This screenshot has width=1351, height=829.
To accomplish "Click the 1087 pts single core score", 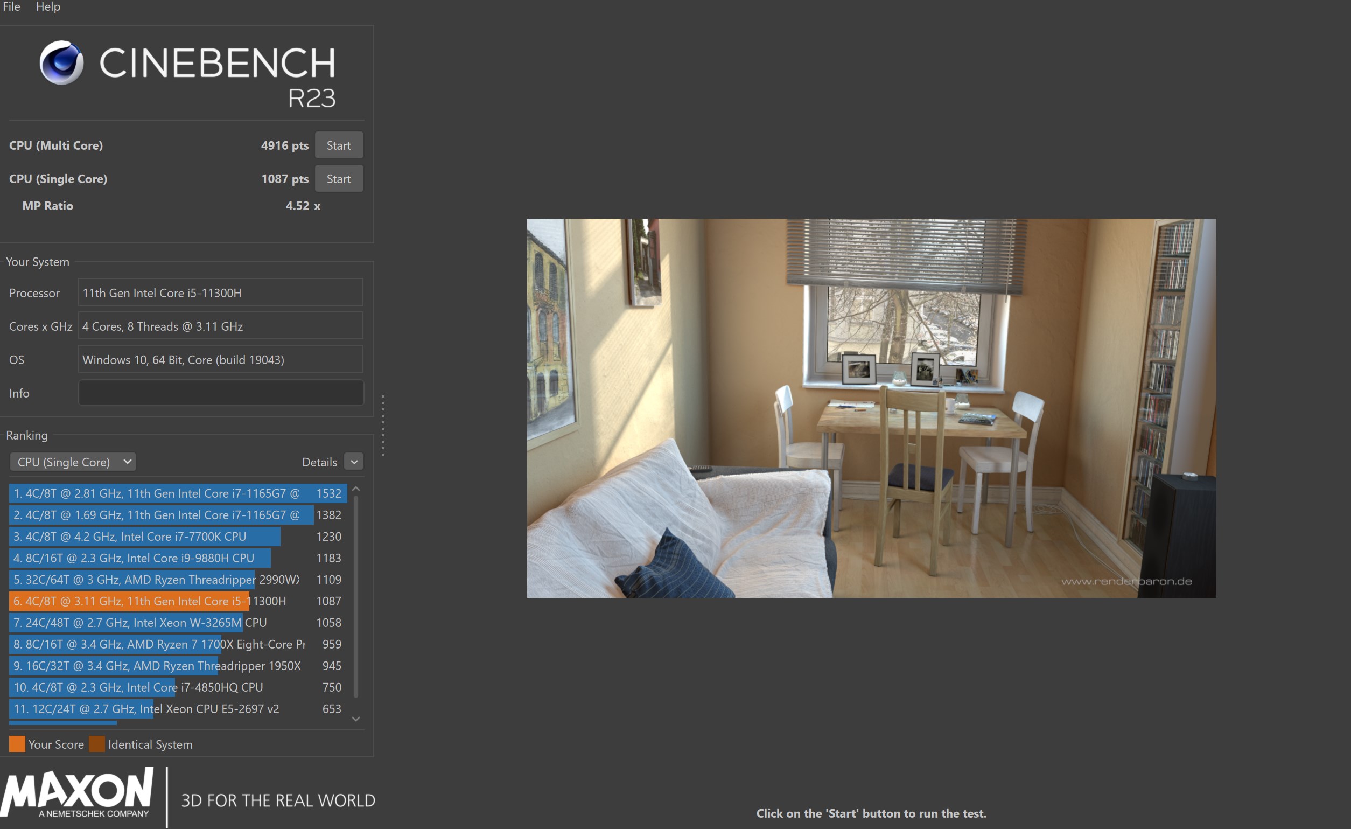I will [x=284, y=179].
